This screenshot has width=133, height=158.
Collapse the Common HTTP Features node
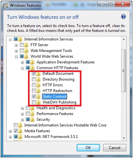(22, 68)
